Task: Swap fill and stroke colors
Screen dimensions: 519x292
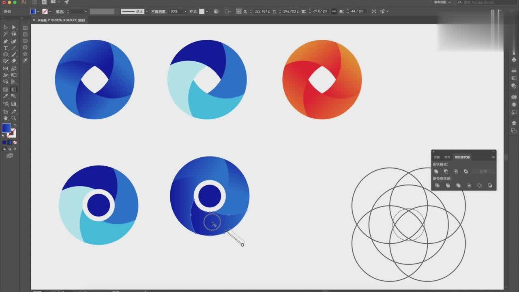Action: 15,125
